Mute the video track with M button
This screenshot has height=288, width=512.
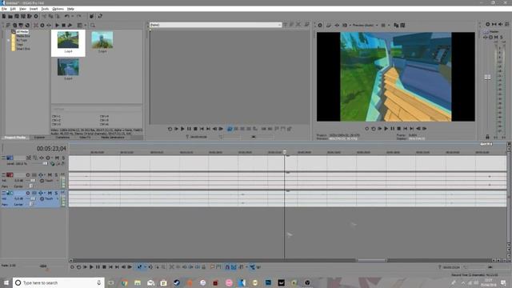pos(57,158)
